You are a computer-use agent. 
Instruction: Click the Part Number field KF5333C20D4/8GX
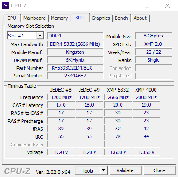pos(75,68)
